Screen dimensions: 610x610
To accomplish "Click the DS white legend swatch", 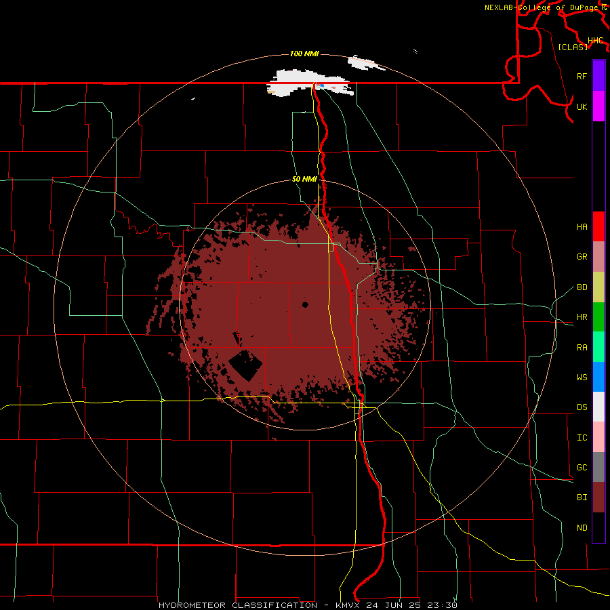I will pos(598,407).
